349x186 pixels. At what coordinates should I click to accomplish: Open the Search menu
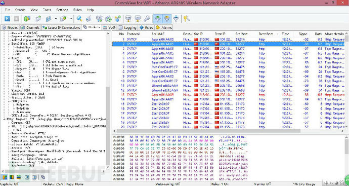[x=20, y=10]
